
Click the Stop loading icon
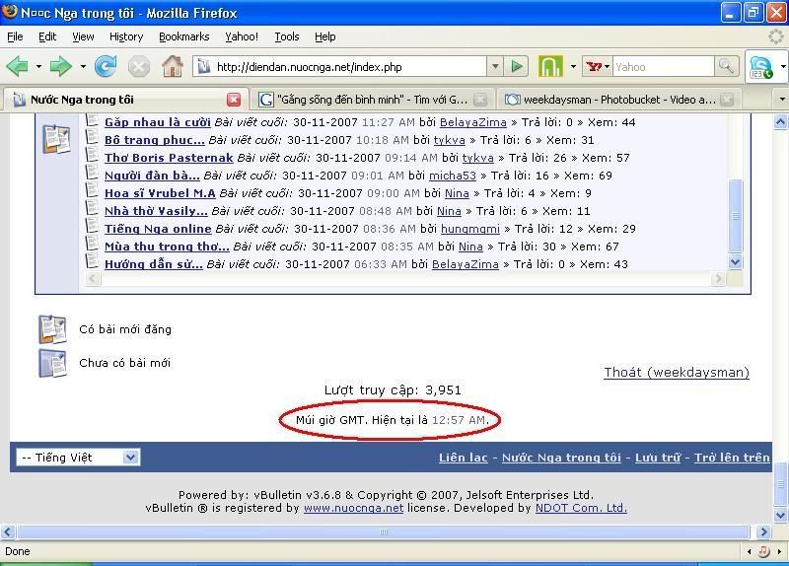139,67
